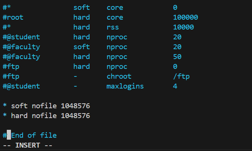Screen dimensions: 252x151
Task: Click the value 0 on soft core line
Action: click(x=175, y=8)
